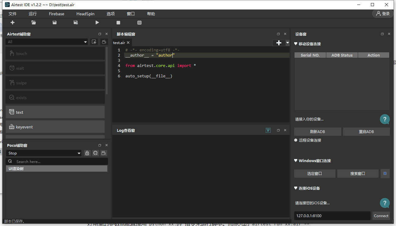The height and width of the screenshot is (226, 396).
Task: Select the exists command
Action: (x=55, y=98)
